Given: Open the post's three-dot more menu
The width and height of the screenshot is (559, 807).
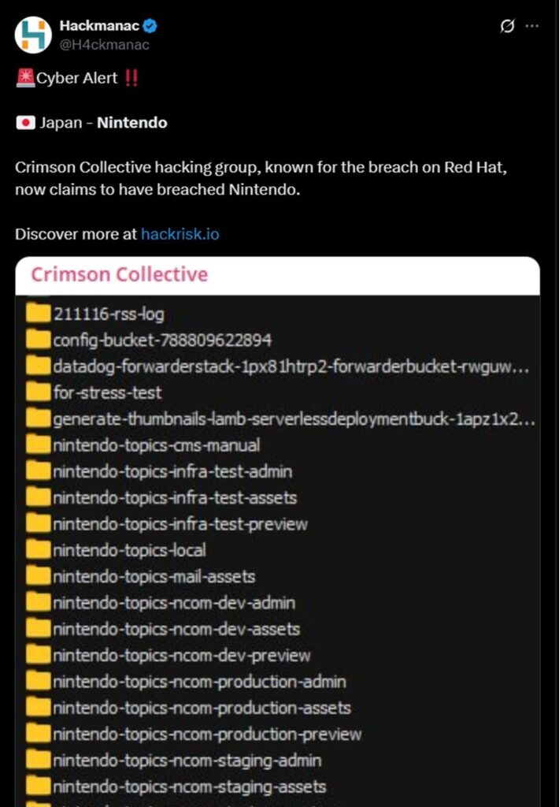Looking at the screenshot, I should [532, 26].
